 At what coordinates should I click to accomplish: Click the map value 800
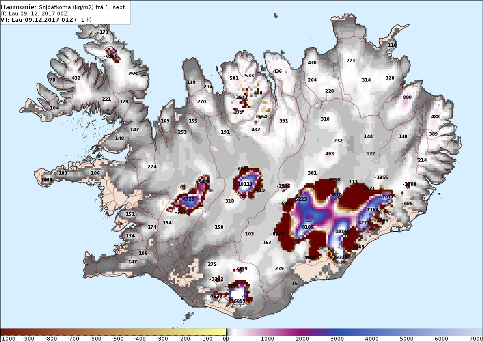click(x=407, y=97)
